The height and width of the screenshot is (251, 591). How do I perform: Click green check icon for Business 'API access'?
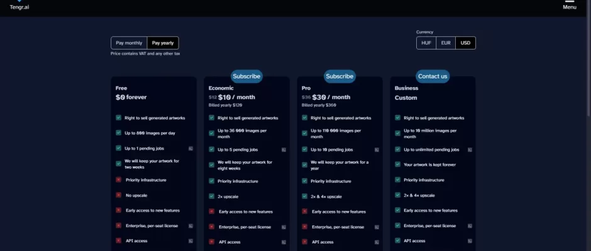coord(397,240)
